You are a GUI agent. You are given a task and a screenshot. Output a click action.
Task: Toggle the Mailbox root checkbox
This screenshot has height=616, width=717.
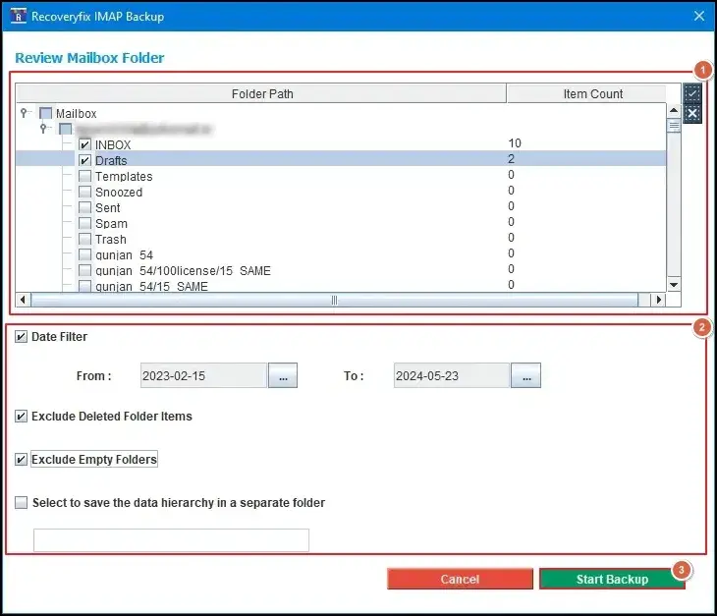pyautogui.click(x=46, y=113)
